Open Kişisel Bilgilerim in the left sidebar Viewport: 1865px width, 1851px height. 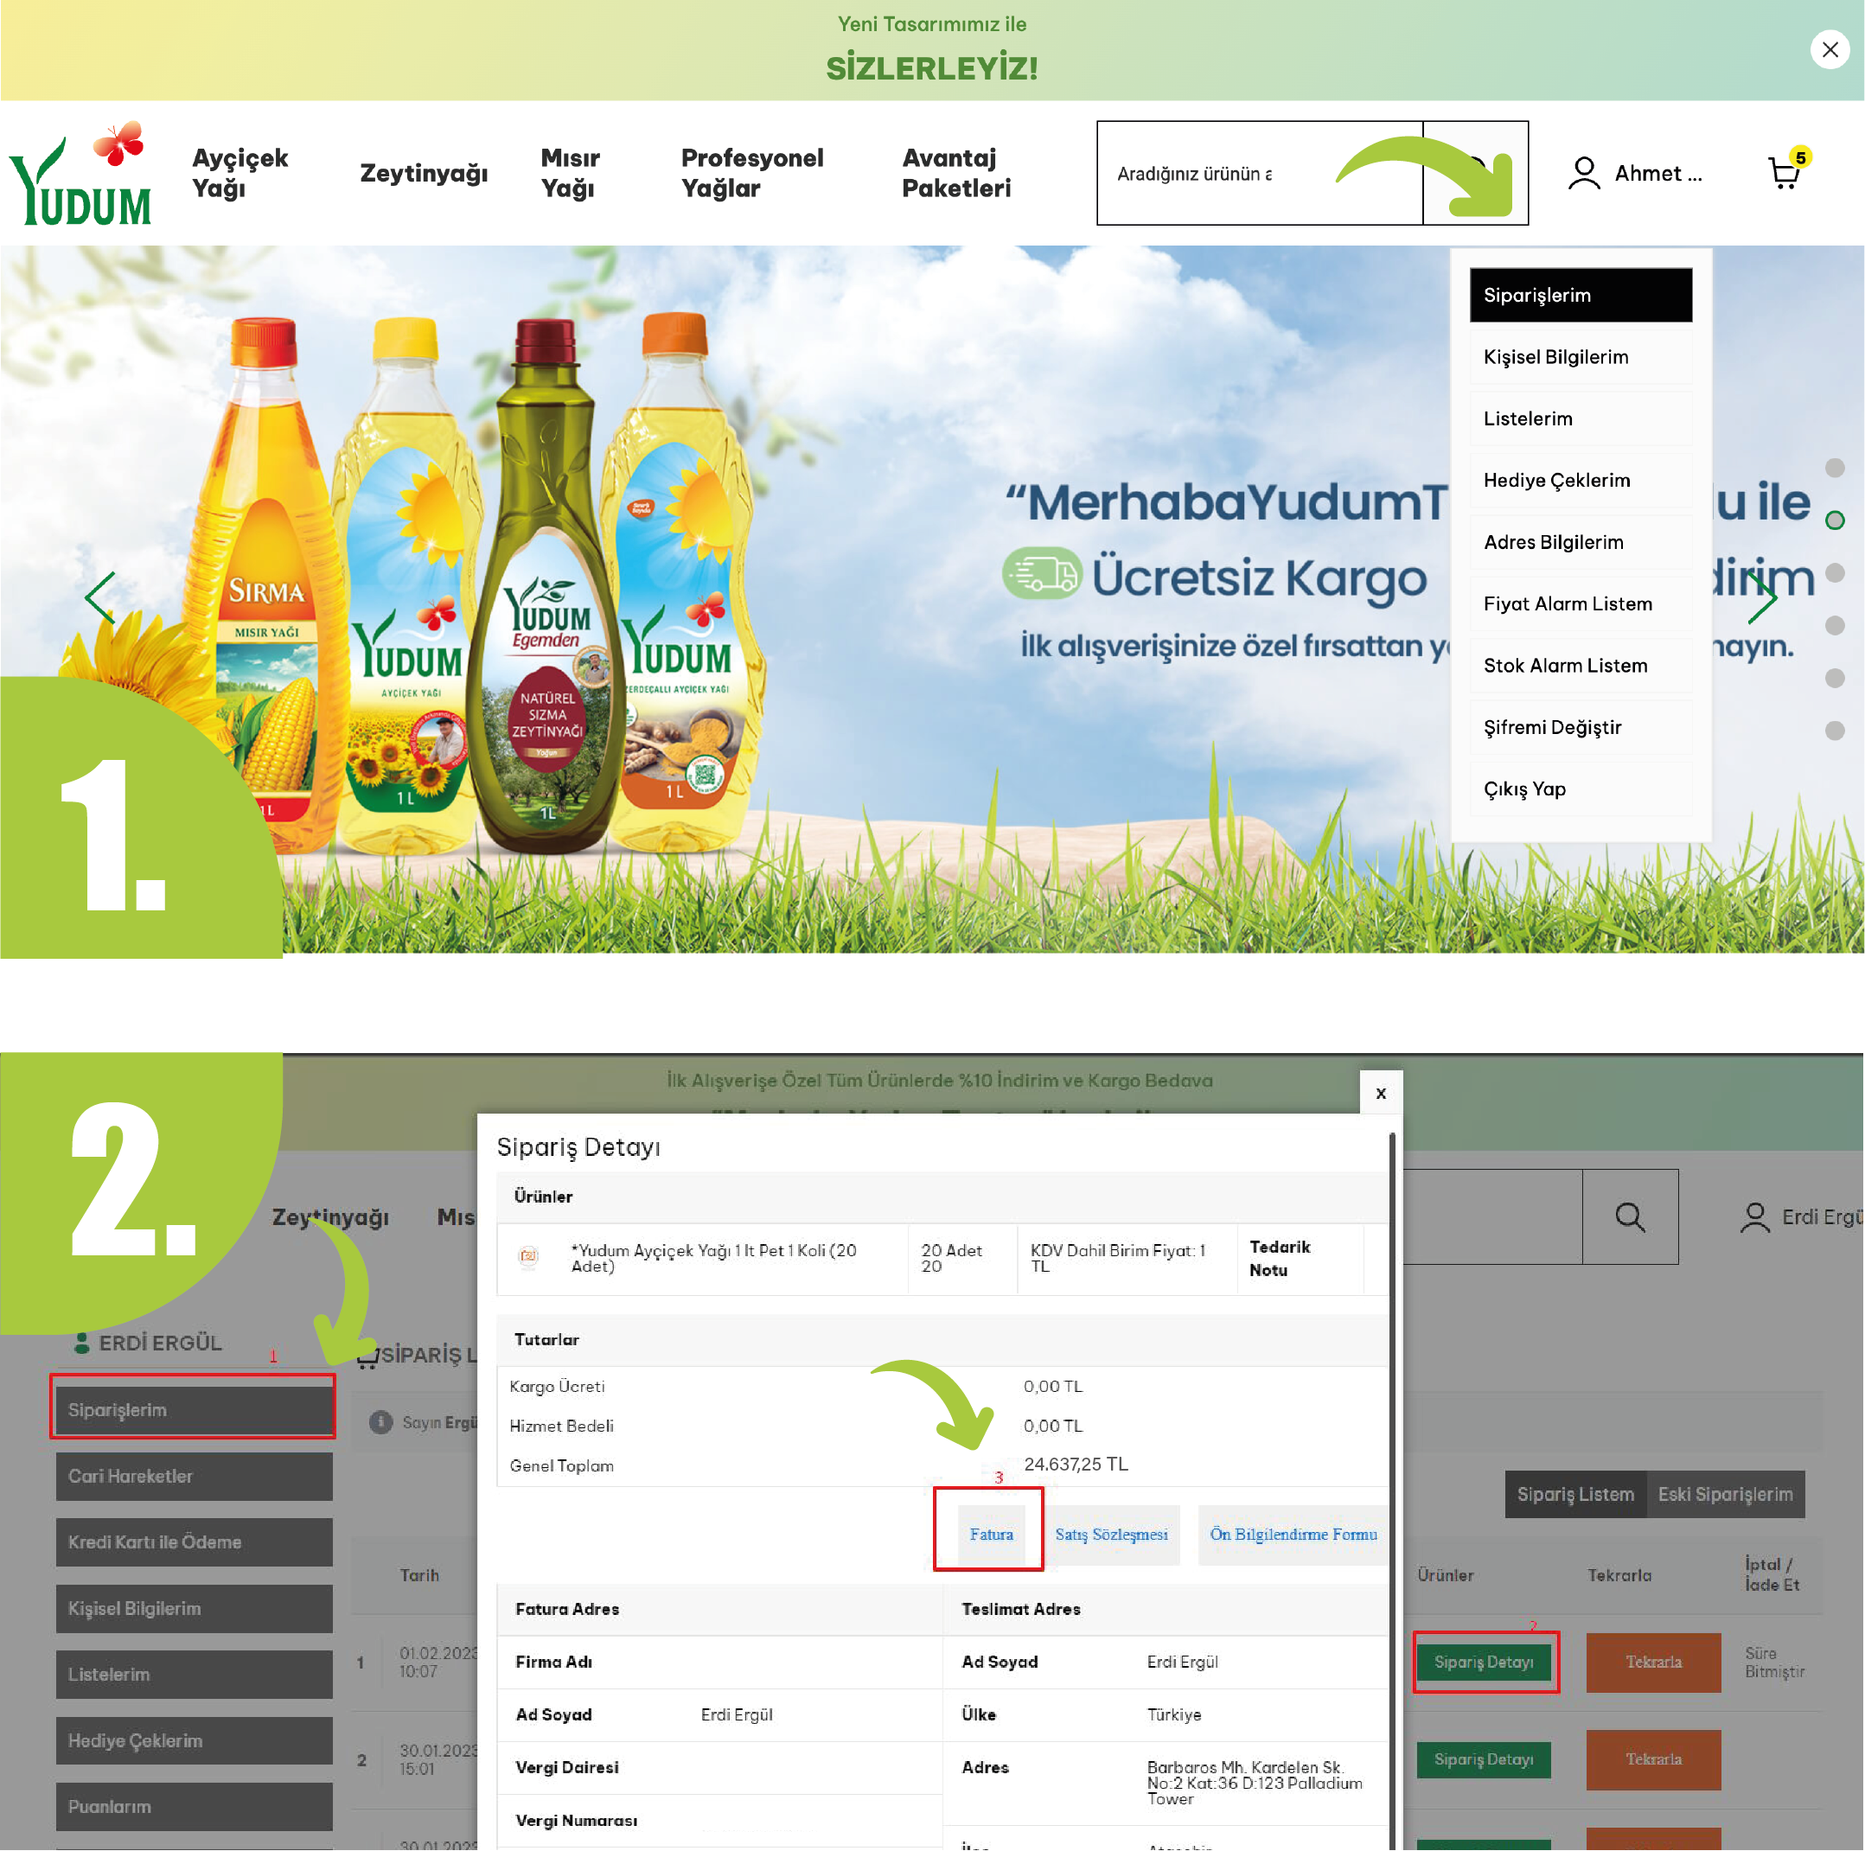pos(194,1609)
